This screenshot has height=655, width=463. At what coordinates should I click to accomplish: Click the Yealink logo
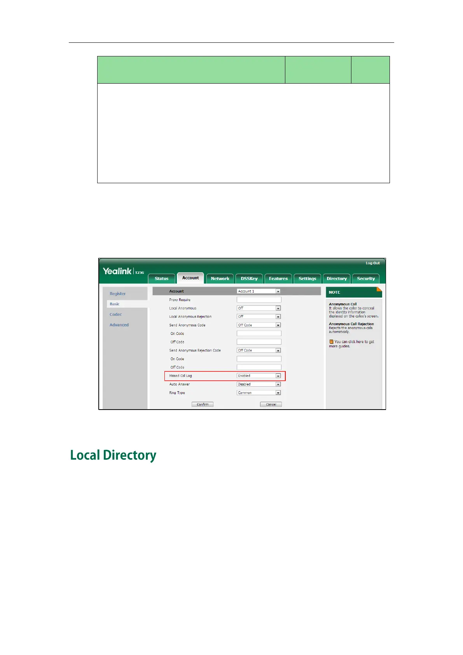coord(117,271)
